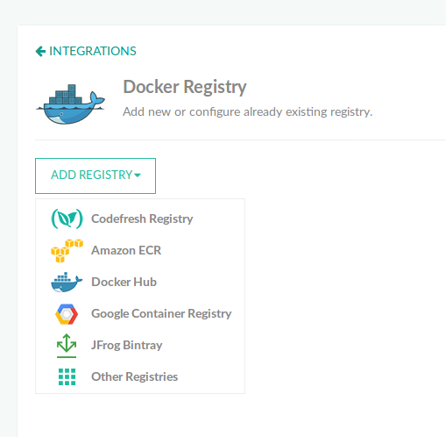Click the horizontal divider below the header
Screen dimensions: 446x437
(240, 140)
